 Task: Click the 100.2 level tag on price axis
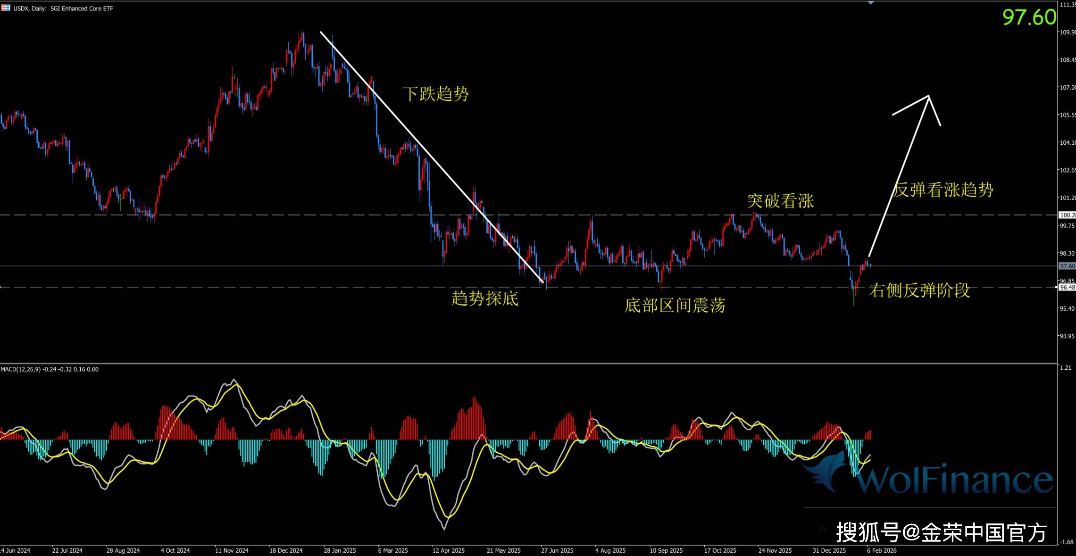point(1067,215)
